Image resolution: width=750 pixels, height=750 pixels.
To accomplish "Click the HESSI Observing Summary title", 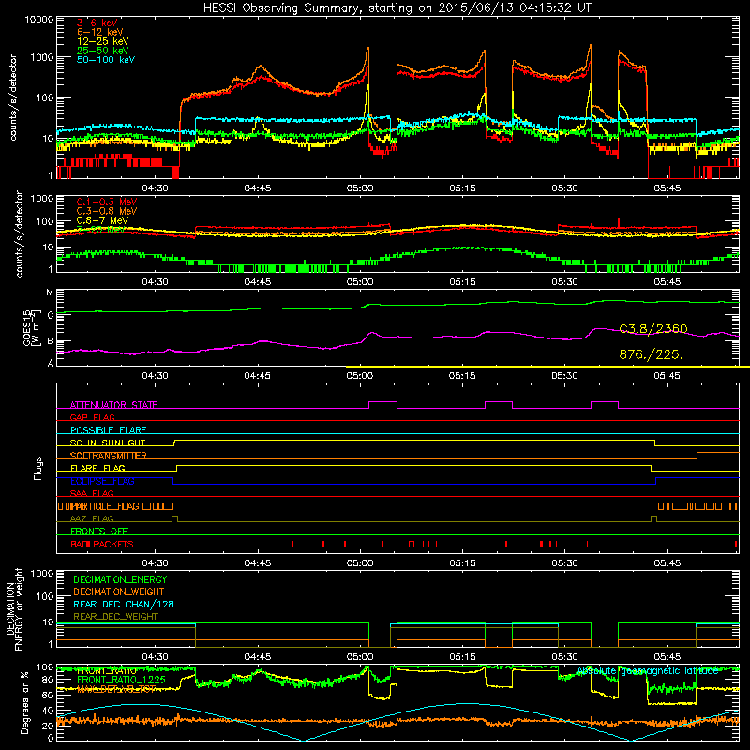I will click(x=397, y=8).
